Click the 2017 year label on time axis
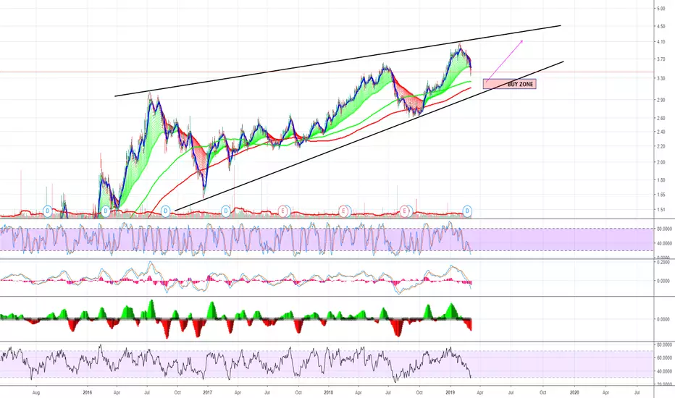This screenshot has height=398, width=675. coord(207,392)
